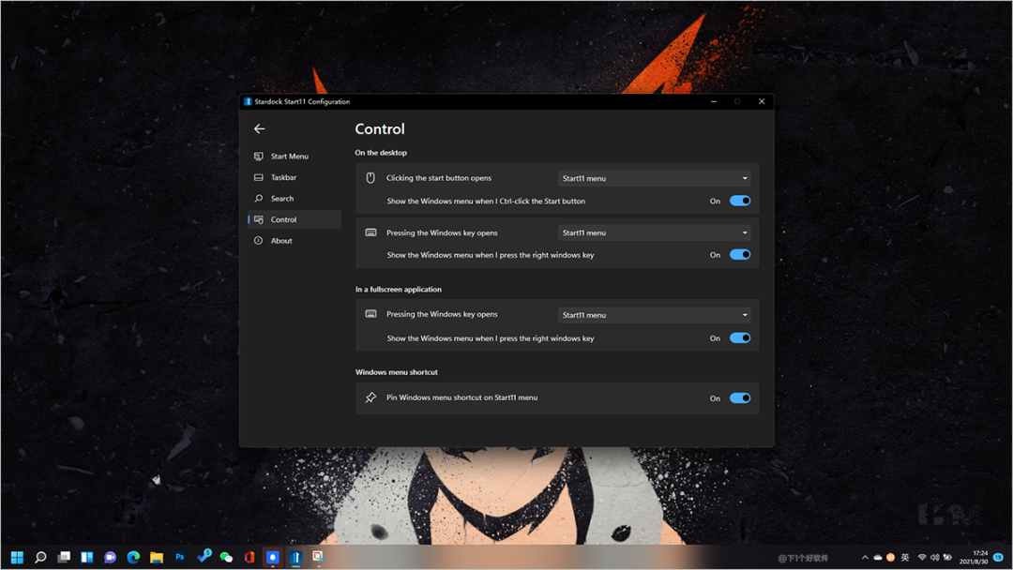Open WeChat from the taskbar
1013x570 pixels.
[x=226, y=557]
